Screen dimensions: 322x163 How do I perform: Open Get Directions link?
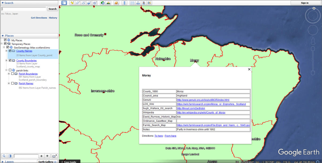pos(39,18)
